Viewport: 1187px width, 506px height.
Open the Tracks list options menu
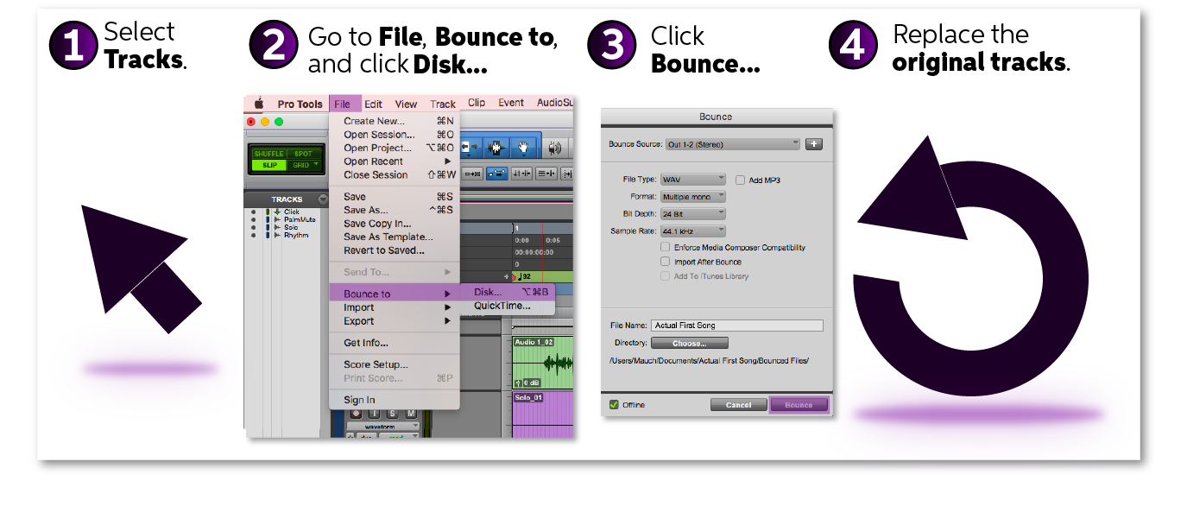tap(324, 199)
